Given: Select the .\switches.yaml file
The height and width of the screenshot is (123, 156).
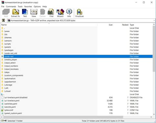Looking at the screenshot, I should click(x=11, y=104).
